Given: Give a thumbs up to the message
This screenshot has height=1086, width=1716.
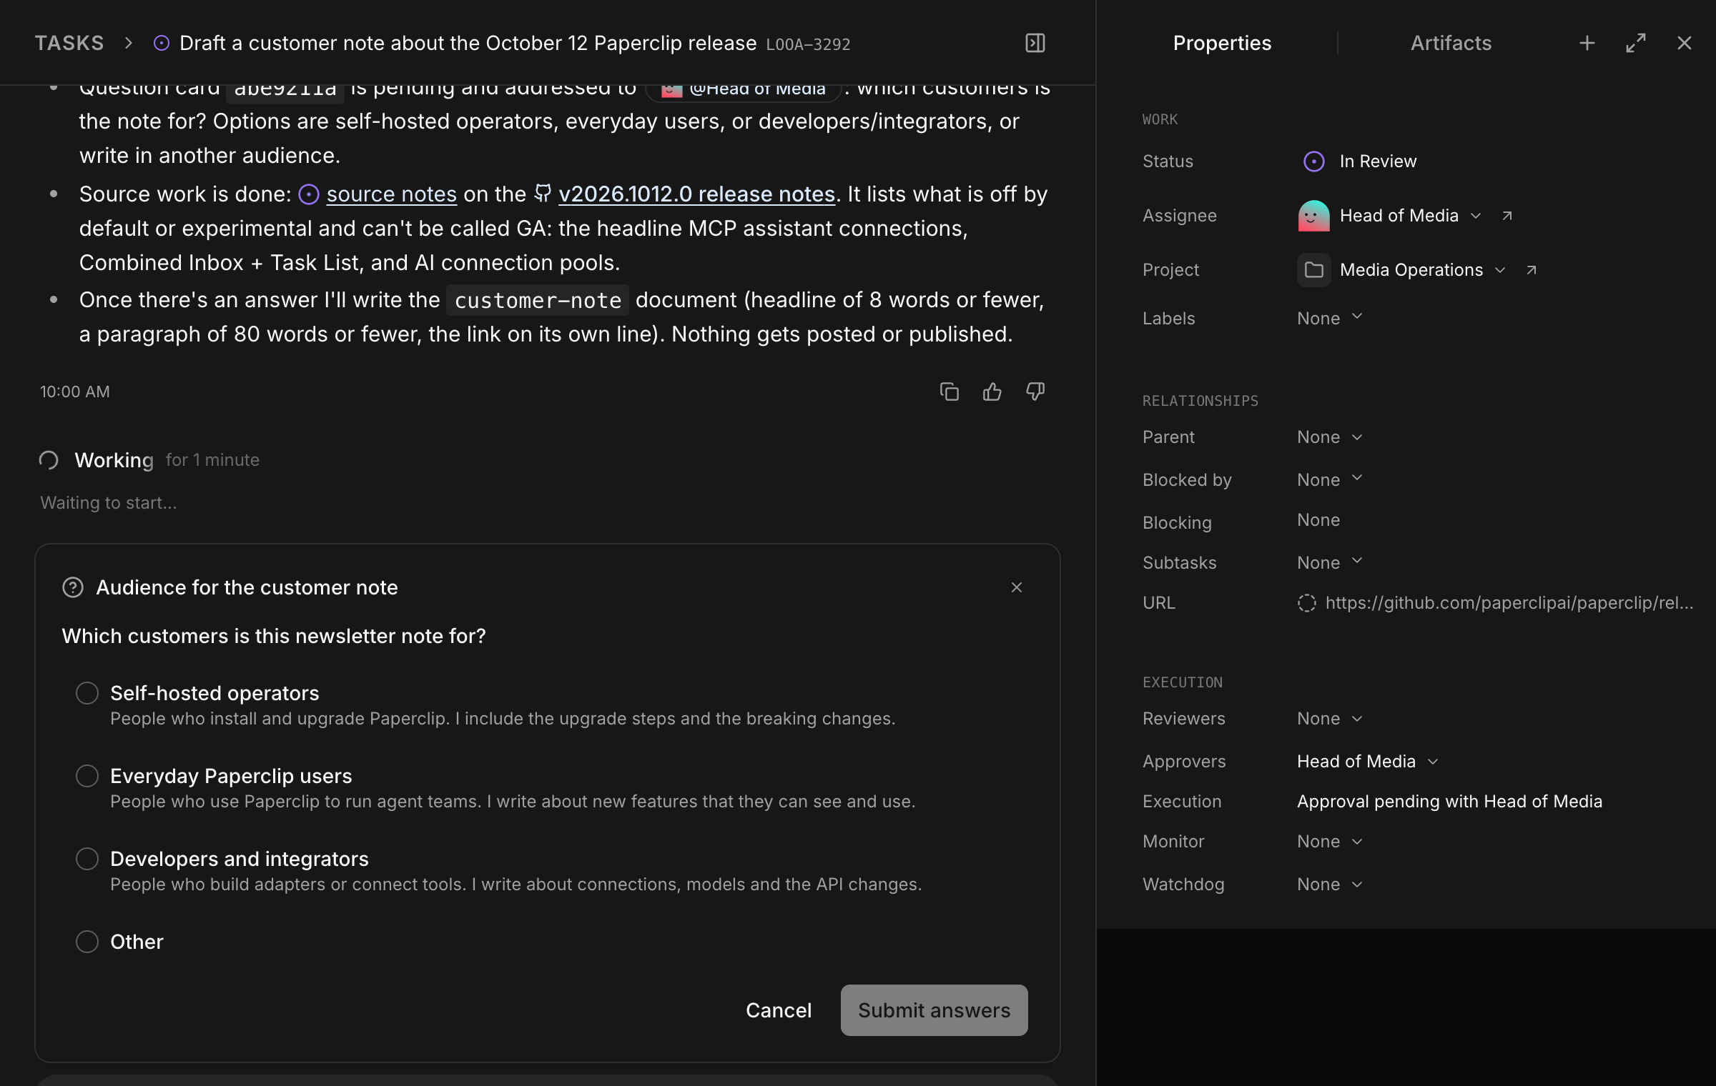Looking at the screenshot, I should (x=992, y=392).
